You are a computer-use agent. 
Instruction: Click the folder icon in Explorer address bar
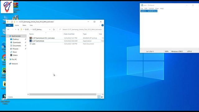click(x=21, y=30)
